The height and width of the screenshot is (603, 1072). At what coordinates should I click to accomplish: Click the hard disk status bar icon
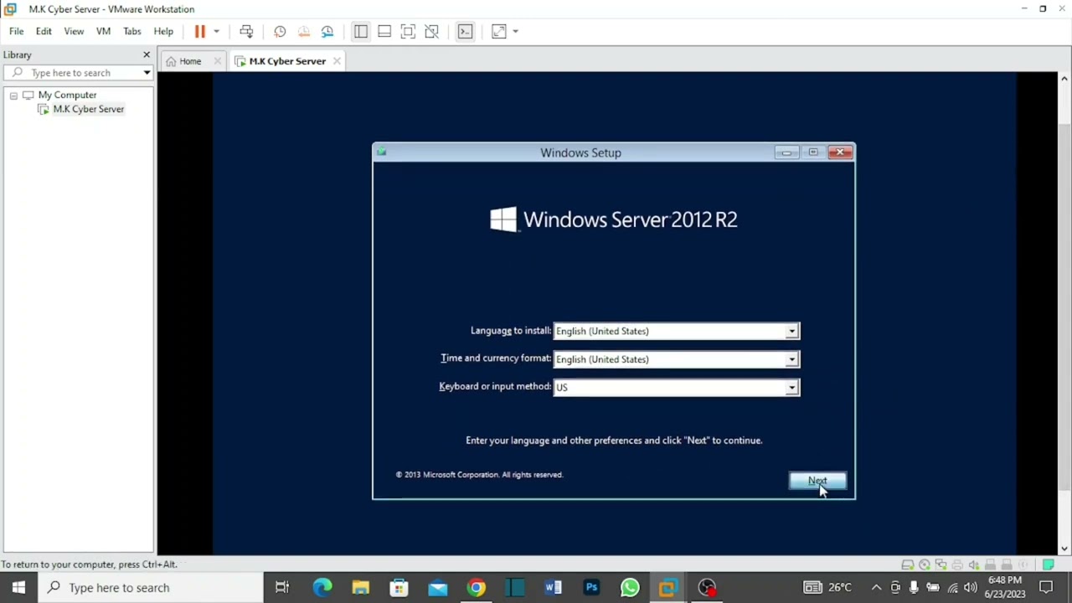[x=908, y=564]
